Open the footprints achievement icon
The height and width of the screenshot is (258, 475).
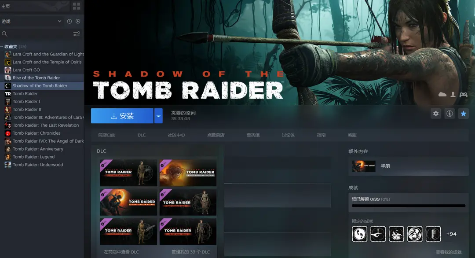(360, 234)
